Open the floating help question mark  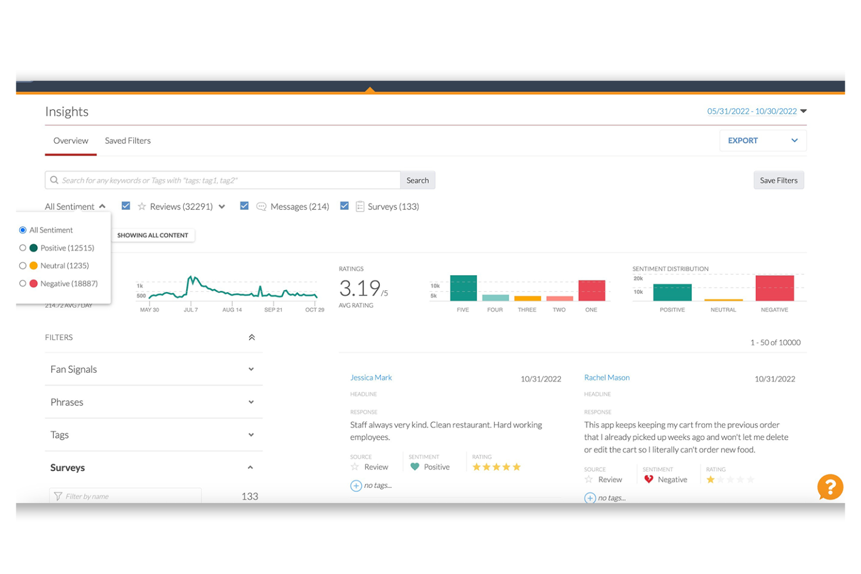point(830,487)
